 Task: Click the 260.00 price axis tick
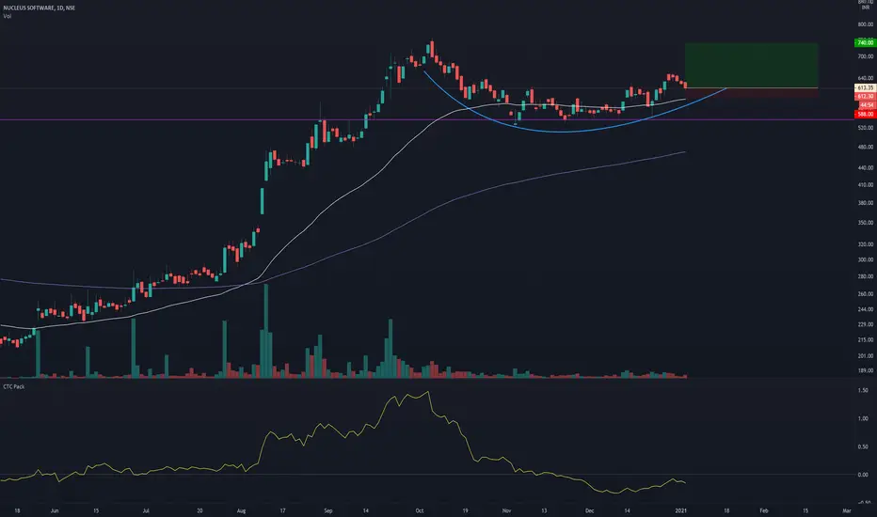(x=866, y=294)
